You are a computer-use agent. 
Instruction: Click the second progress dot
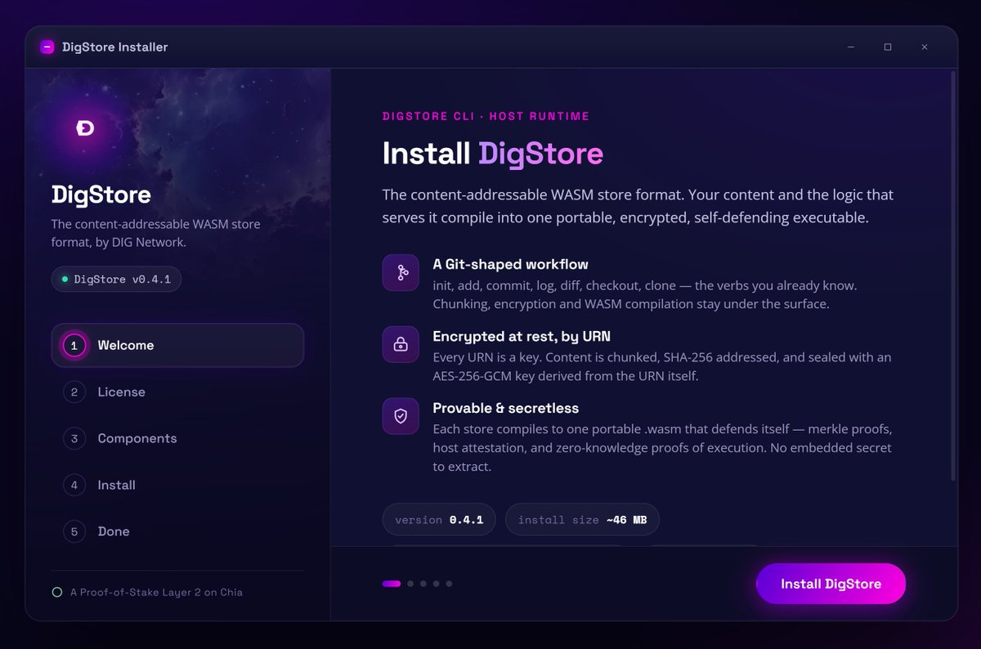[410, 584]
